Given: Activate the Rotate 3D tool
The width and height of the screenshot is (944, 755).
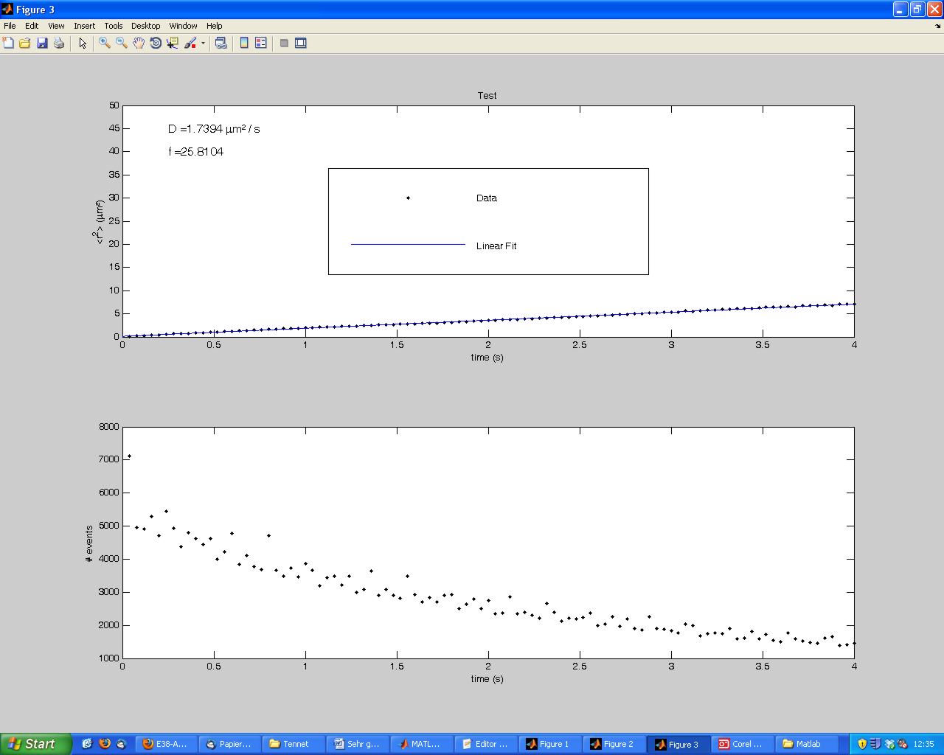Looking at the screenshot, I should pyautogui.click(x=156, y=44).
